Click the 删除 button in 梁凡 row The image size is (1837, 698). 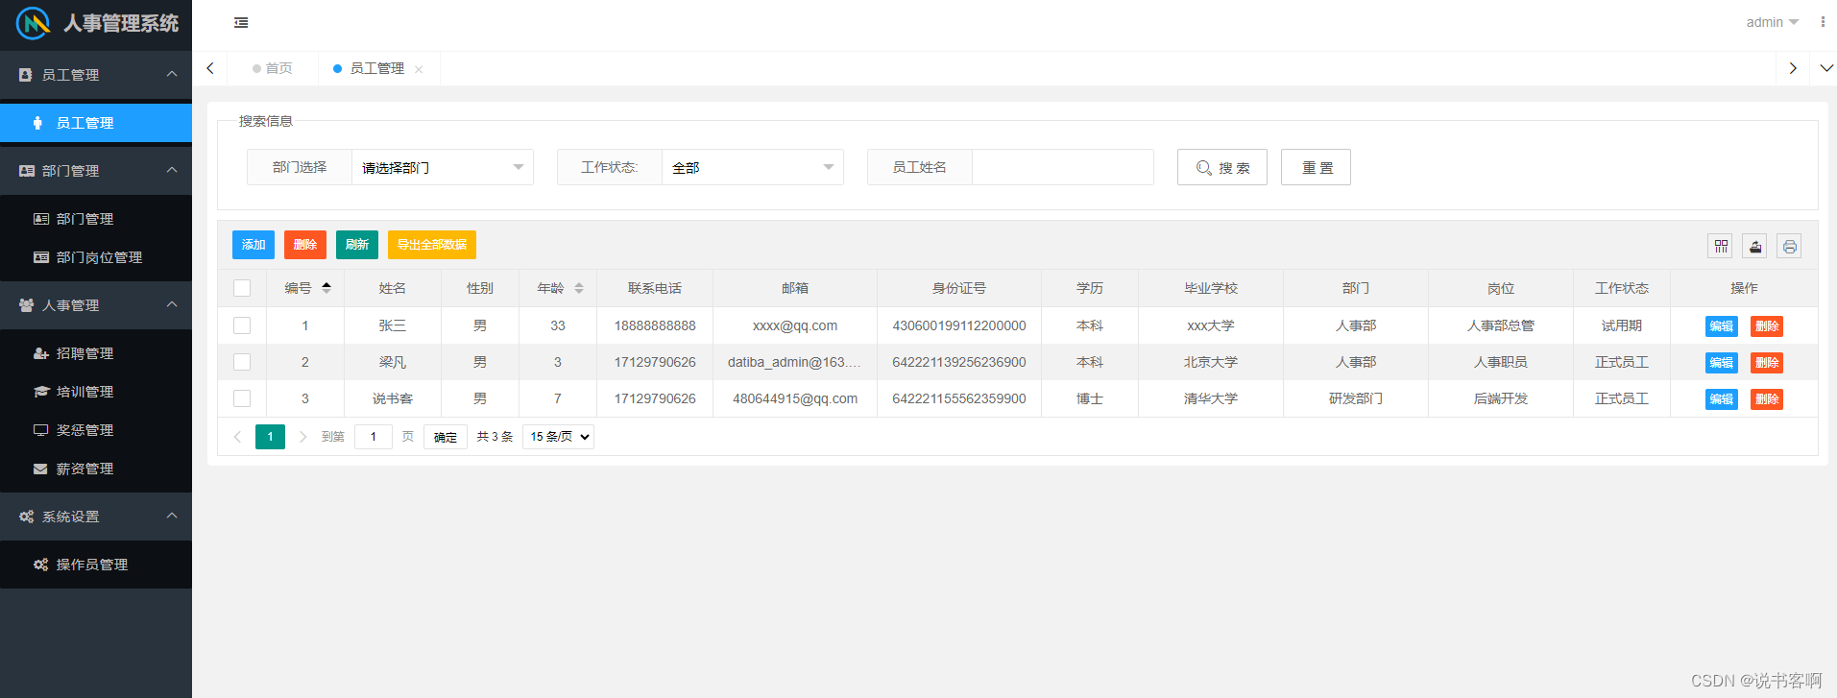click(x=1767, y=363)
